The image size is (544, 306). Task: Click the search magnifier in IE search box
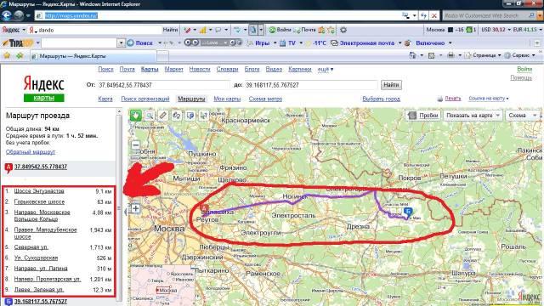click(x=531, y=15)
